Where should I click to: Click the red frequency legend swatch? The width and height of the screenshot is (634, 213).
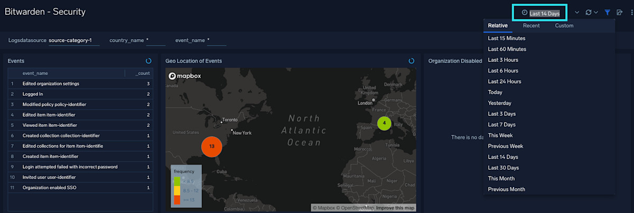(x=178, y=199)
